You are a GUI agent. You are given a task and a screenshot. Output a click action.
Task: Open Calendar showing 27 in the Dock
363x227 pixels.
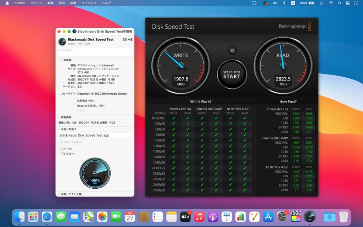click(x=130, y=217)
